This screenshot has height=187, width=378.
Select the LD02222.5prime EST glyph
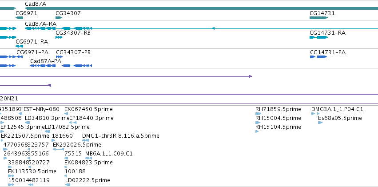68,185
